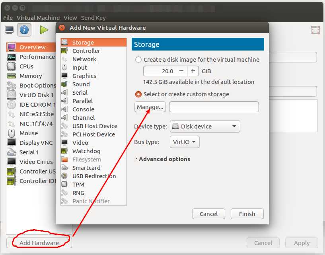Image resolution: width=325 pixels, height=255 pixels.
Task: Select Controller USB in main sidebar
Action: click(x=31, y=171)
